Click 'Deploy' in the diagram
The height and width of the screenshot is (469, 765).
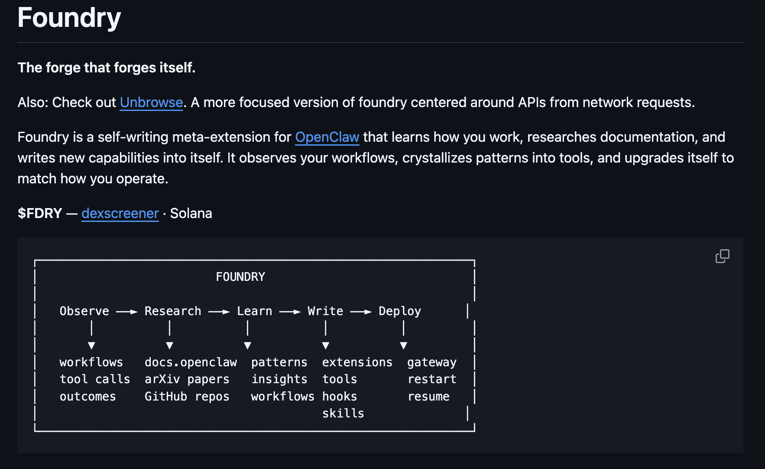[x=400, y=311]
